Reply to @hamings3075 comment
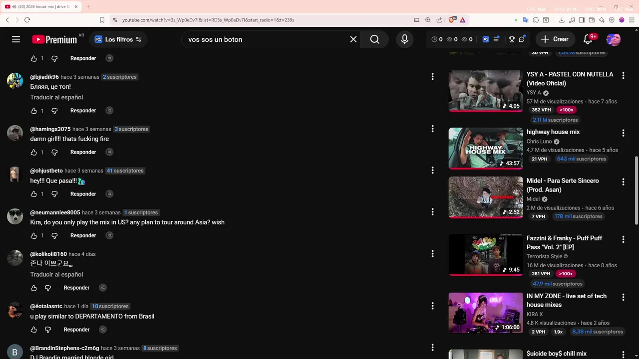 click(83, 152)
